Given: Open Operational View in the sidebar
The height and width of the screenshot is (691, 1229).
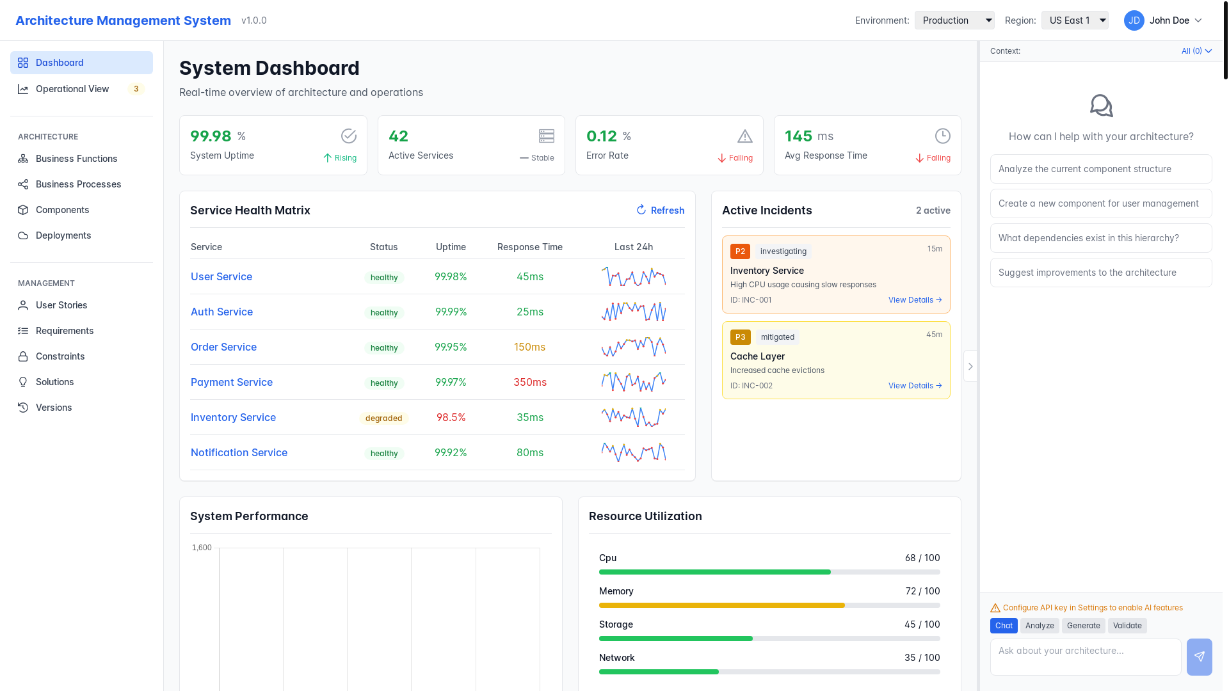Looking at the screenshot, I should (72, 89).
